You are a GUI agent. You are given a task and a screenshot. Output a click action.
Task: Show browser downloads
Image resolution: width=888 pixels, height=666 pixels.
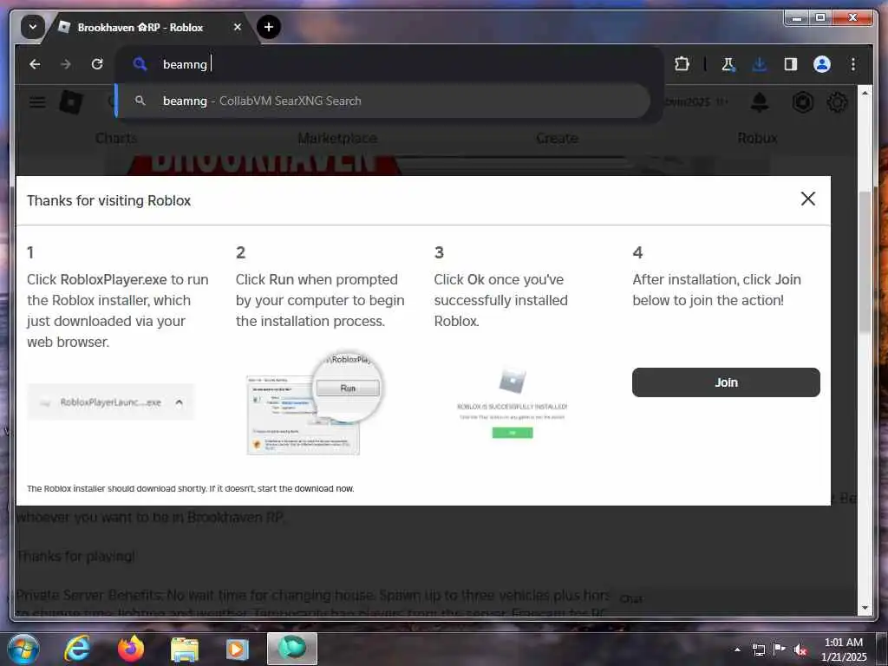coord(760,64)
